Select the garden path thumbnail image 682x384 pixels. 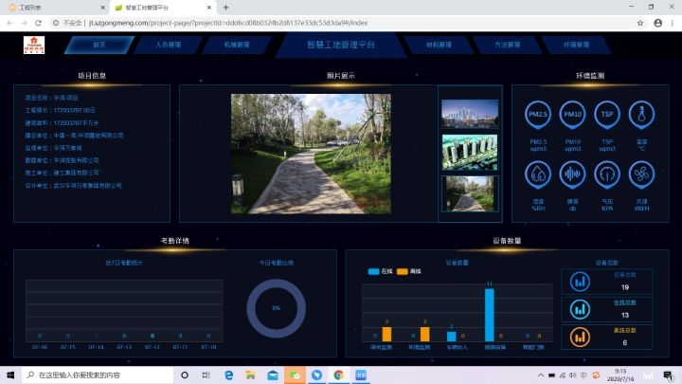pyautogui.click(x=470, y=190)
